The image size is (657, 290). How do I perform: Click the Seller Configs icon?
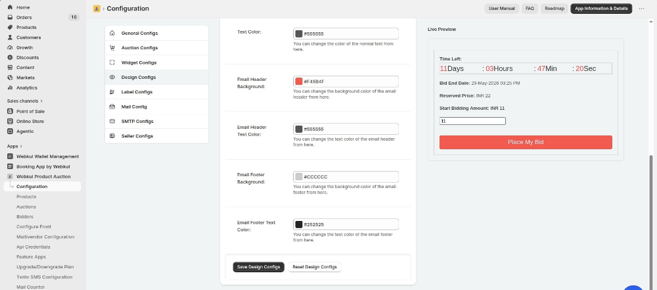pos(112,136)
